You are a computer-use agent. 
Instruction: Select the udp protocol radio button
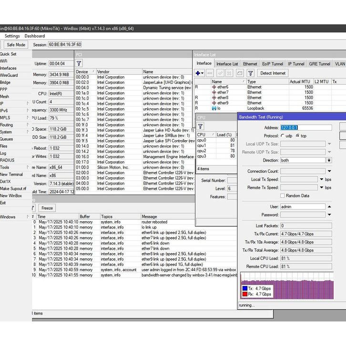(283, 136)
